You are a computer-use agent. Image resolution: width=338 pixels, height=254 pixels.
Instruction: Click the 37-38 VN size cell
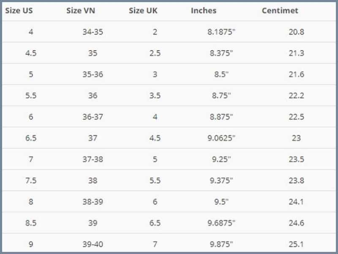(93, 159)
